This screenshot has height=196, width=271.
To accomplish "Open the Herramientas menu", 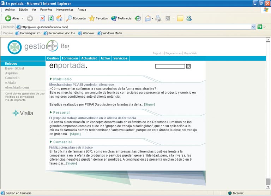I will (x=65, y=10).
